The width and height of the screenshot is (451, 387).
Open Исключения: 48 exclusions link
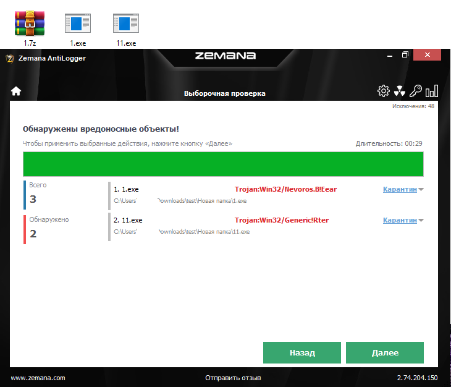click(413, 106)
